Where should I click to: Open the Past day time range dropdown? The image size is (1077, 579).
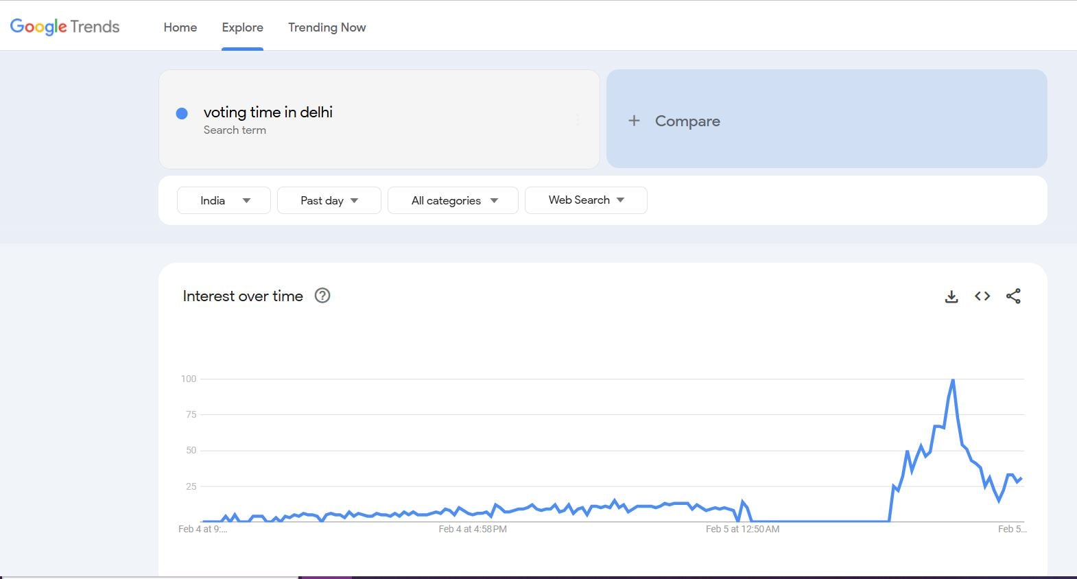click(329, 200)
